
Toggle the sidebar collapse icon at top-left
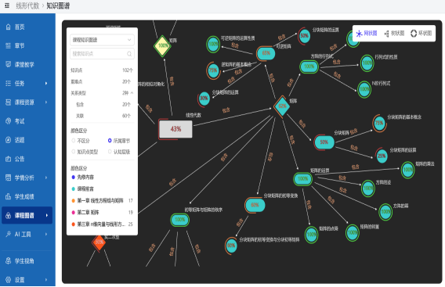7,5
